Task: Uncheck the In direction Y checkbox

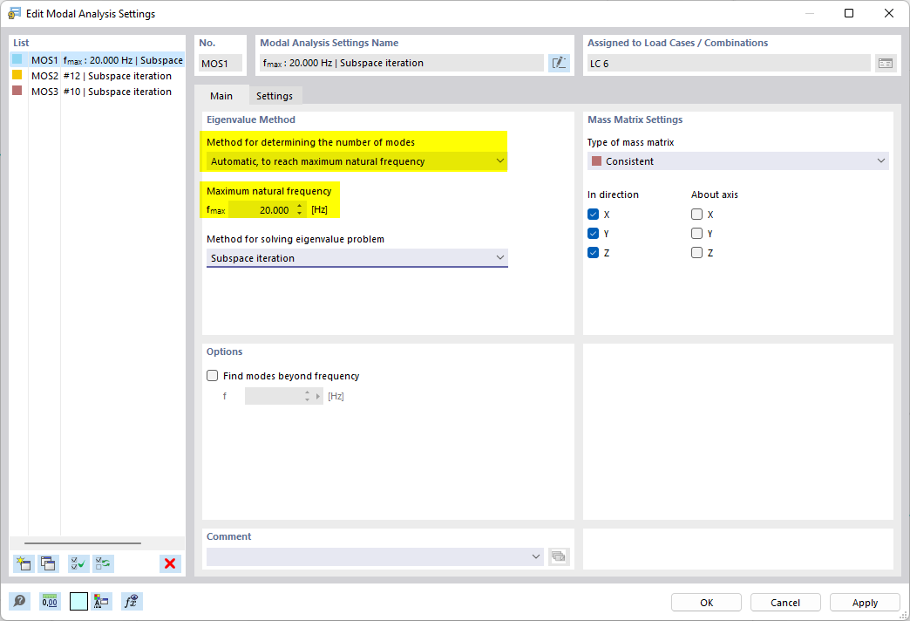Action: tap(593, 234)
